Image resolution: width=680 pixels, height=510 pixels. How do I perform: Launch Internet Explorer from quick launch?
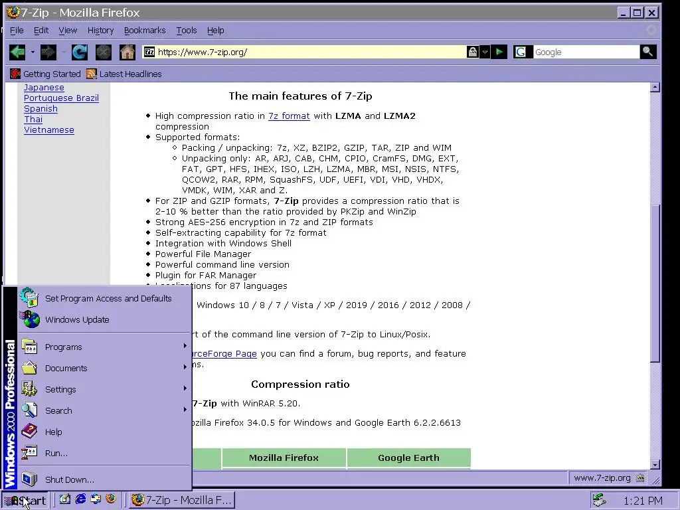pyautogui.click(x=80, y=499)
